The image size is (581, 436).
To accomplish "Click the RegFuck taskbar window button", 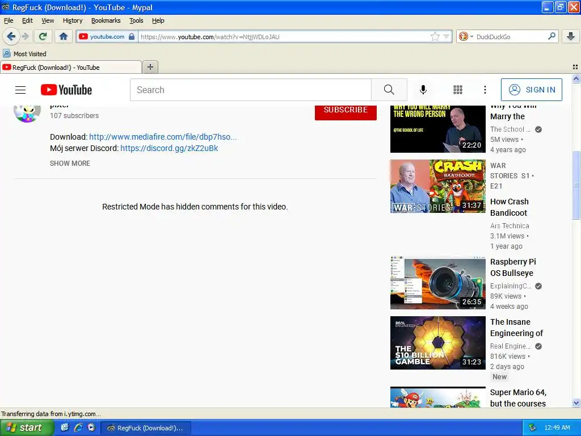I will tap(146, 428).
